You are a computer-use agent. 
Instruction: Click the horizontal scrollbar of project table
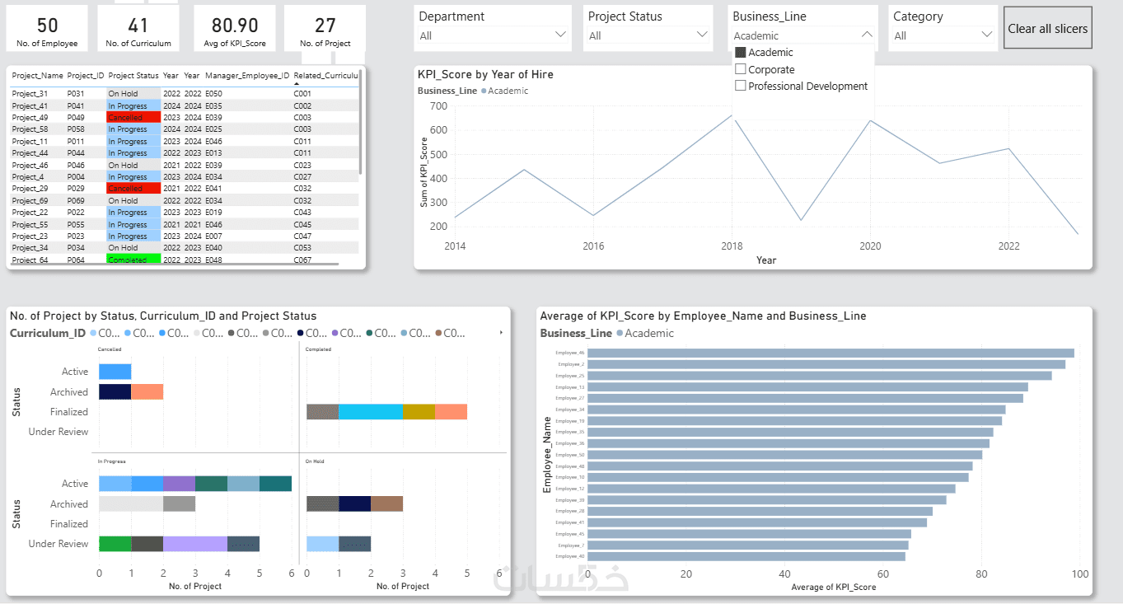pos(174,264)
